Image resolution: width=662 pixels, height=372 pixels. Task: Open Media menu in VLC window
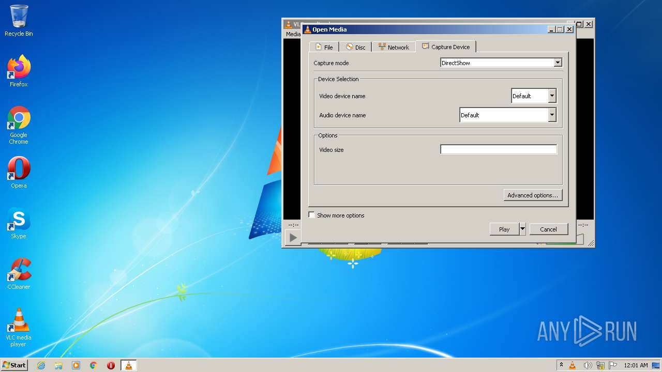coord(293,34)
